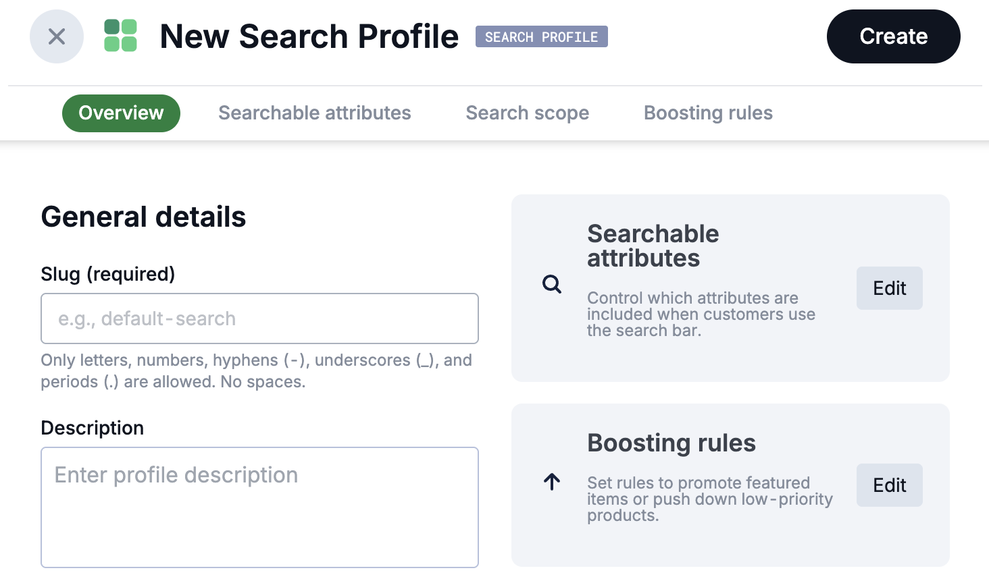989x583 pixels.
Task: Click the Slug input field
Action: point(259,318)
